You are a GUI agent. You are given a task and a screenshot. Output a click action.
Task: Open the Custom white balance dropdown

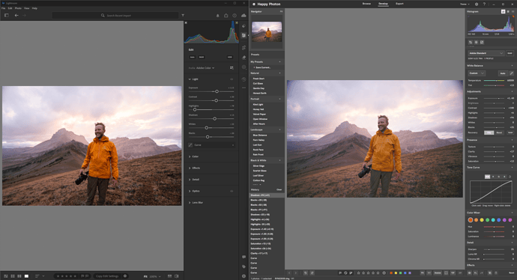[x=477, y=73]
